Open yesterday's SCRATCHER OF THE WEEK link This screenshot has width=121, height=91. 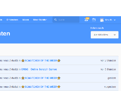pos(41,78)
